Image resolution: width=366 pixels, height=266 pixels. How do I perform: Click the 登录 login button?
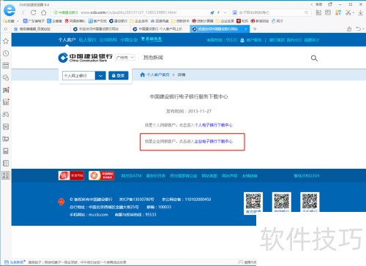(x=119, y=76)
